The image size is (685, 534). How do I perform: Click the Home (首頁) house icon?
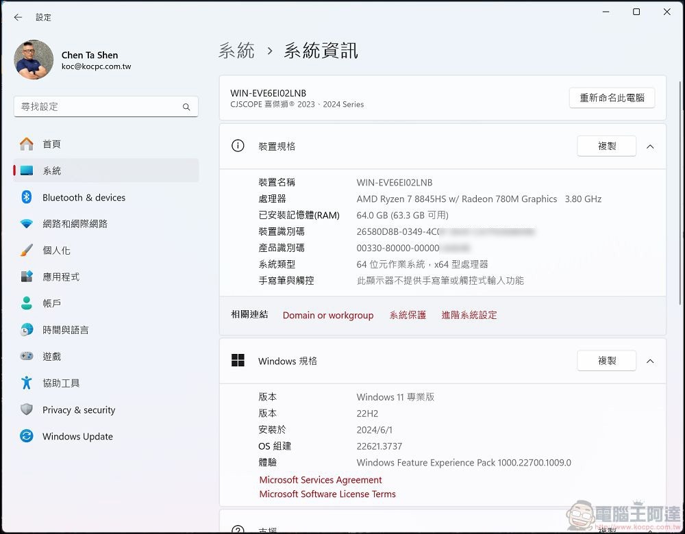27,144
